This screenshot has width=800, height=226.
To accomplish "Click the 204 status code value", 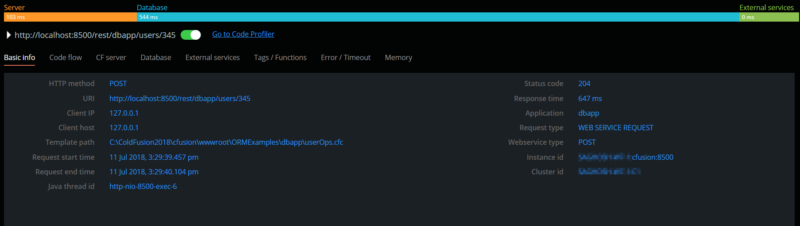I will (x=584, y=83).
